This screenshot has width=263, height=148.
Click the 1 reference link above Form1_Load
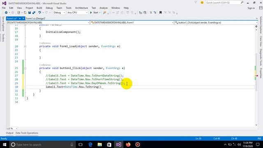pos(45,43)
